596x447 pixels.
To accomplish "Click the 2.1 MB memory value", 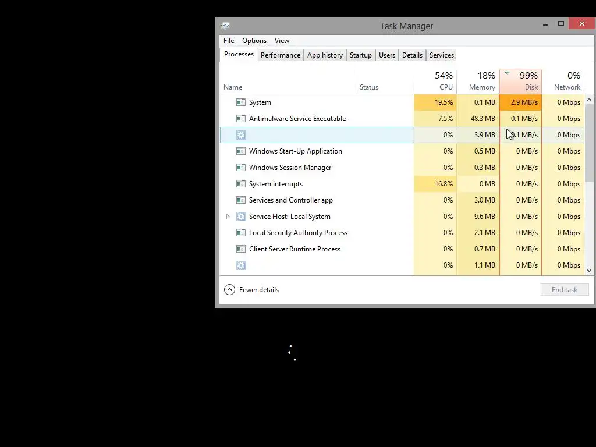I will [485, 233].
